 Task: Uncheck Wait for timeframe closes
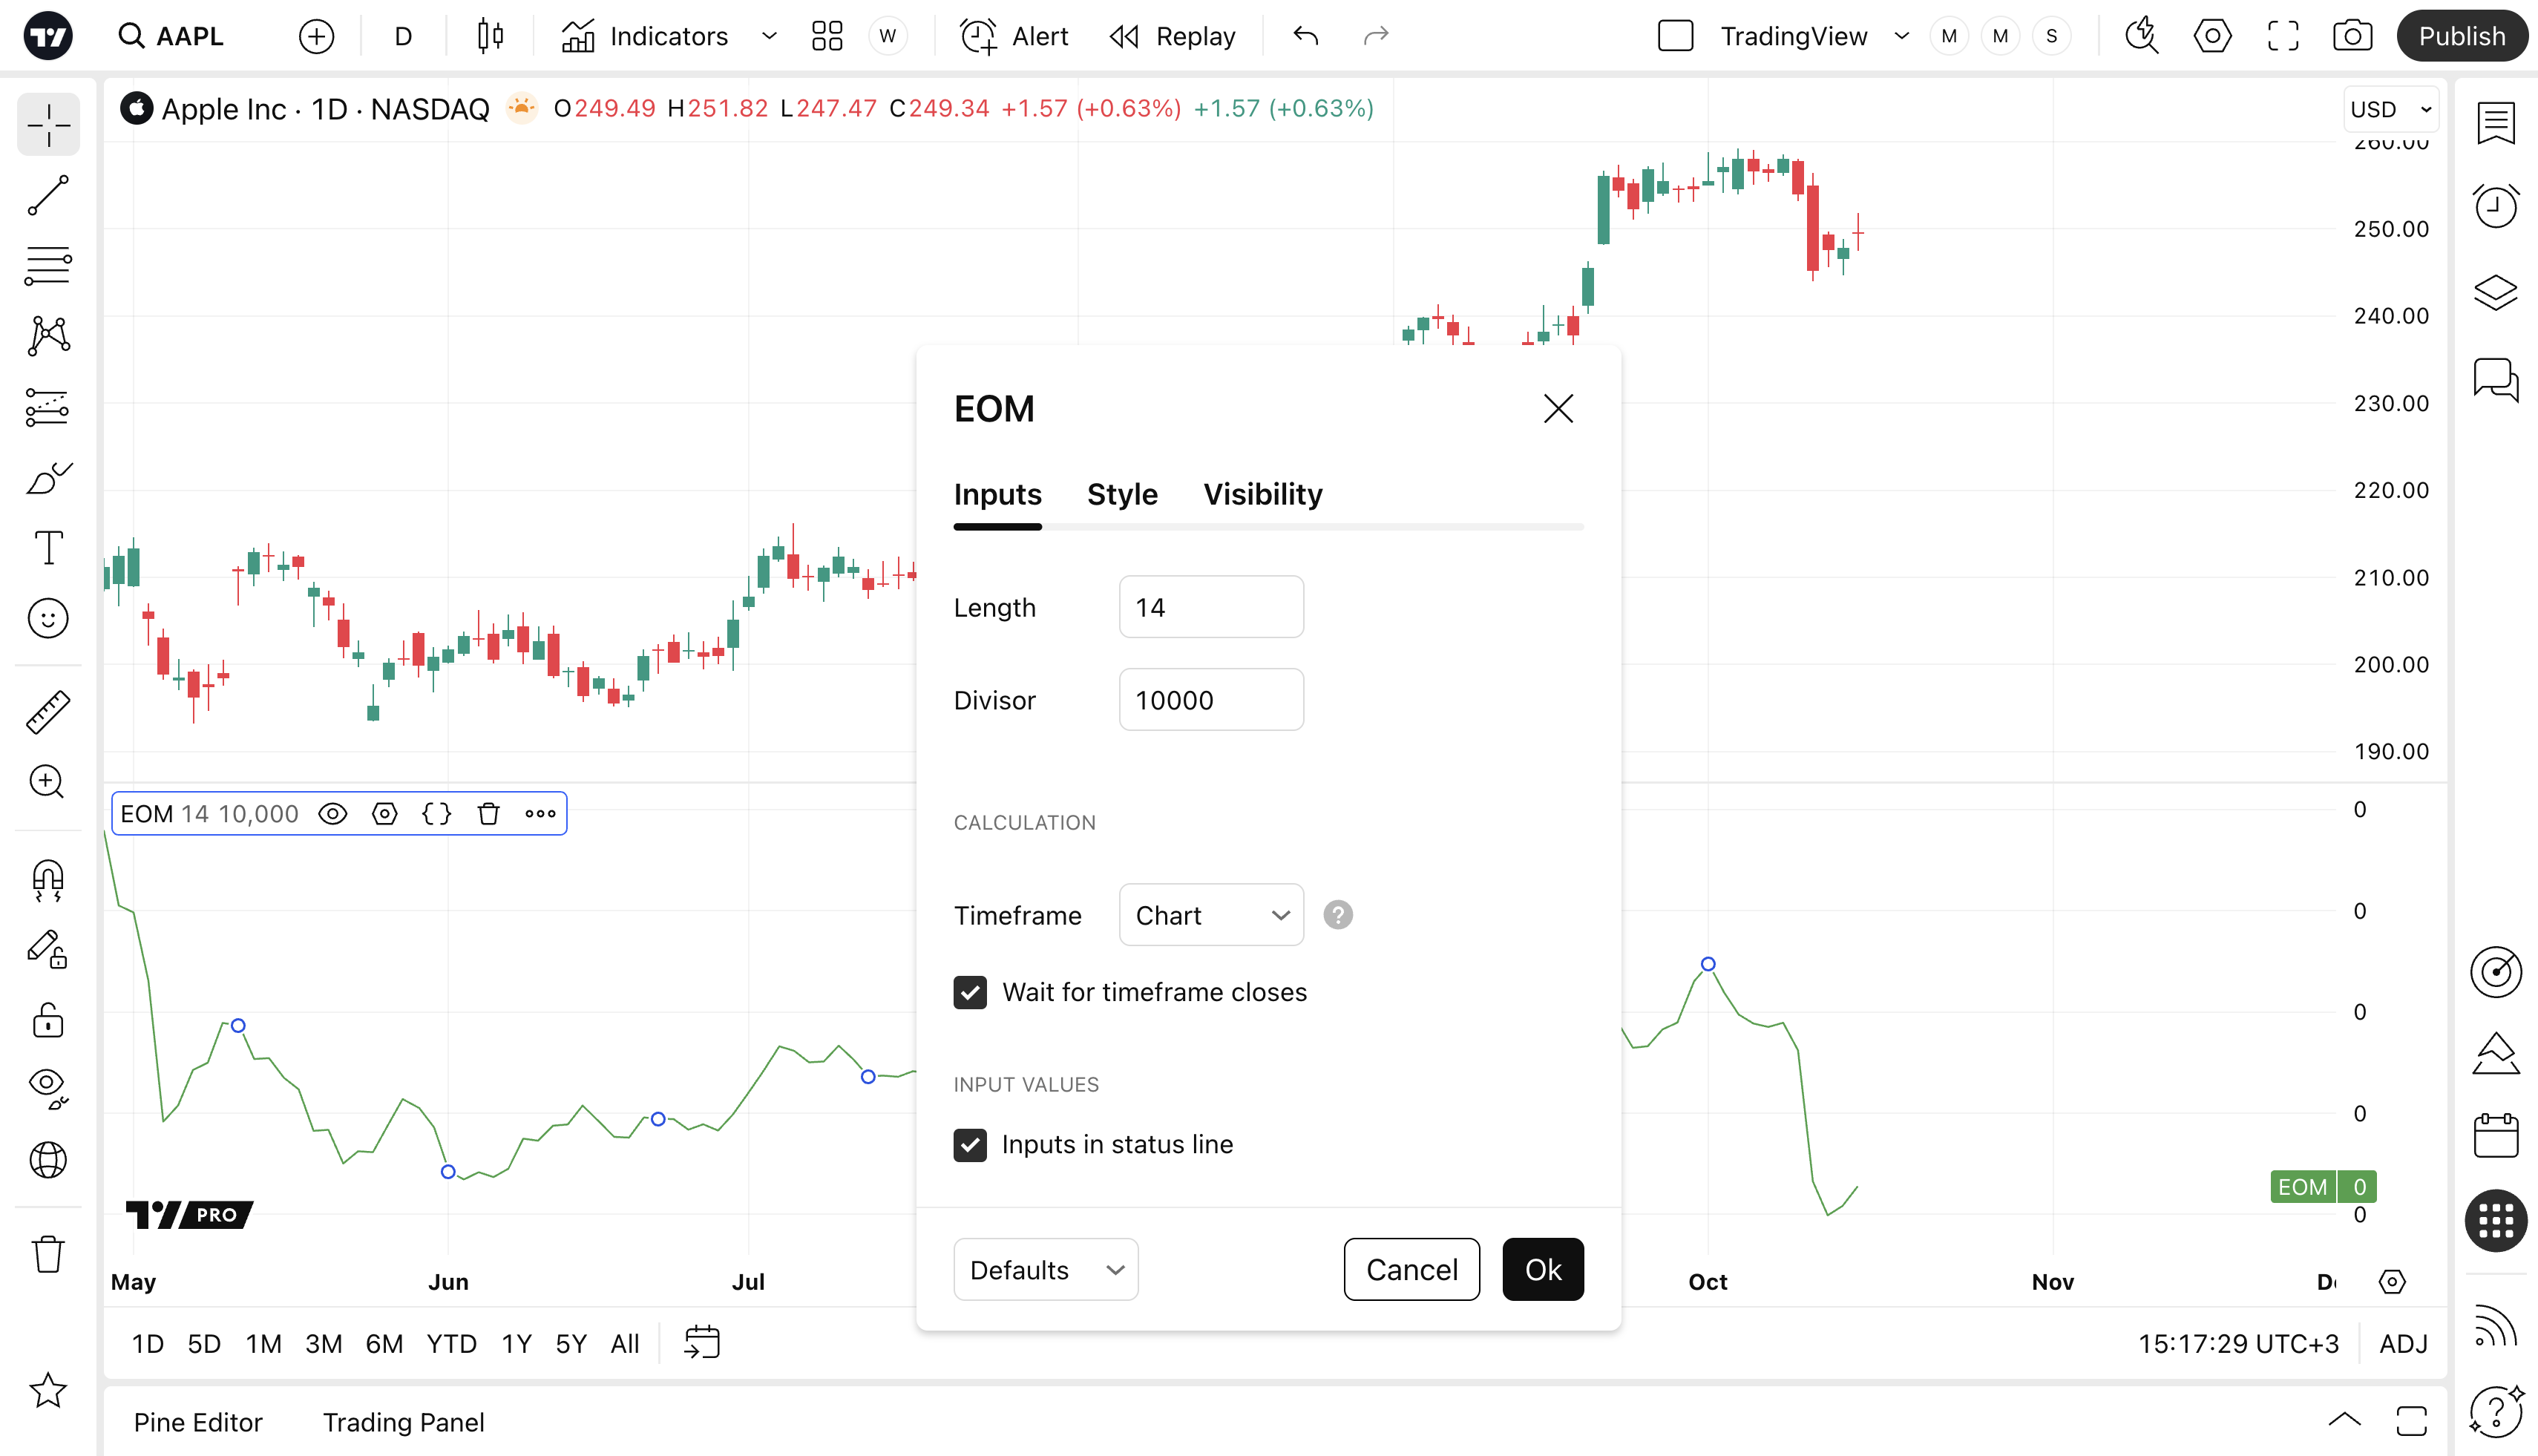pyautogui.click(x=970, y=993)
